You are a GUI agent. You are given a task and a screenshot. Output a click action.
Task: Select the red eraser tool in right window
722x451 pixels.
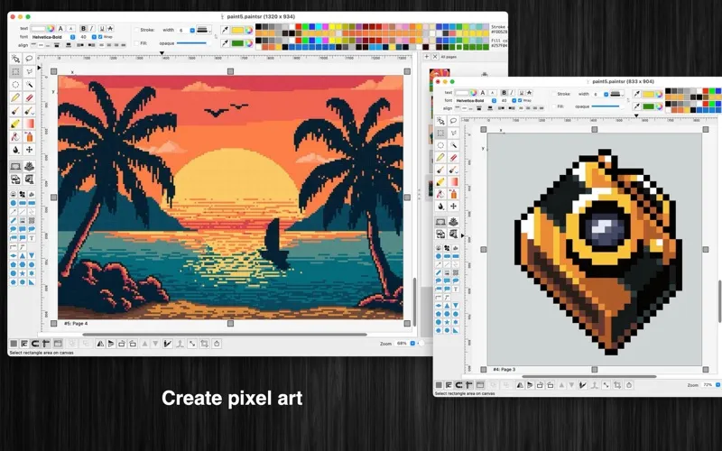454,157
